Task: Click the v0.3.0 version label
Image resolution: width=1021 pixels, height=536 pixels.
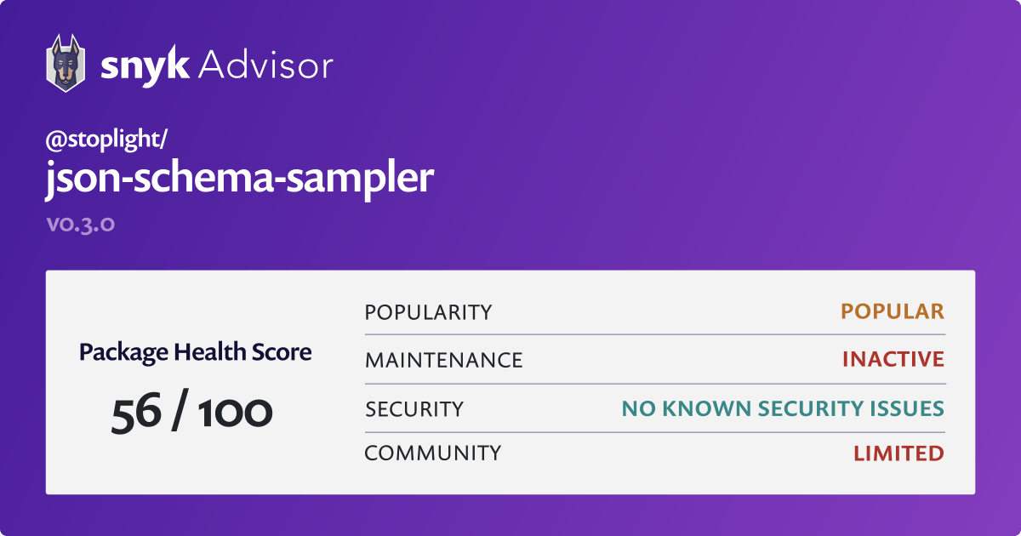Action: coord(80,225)
